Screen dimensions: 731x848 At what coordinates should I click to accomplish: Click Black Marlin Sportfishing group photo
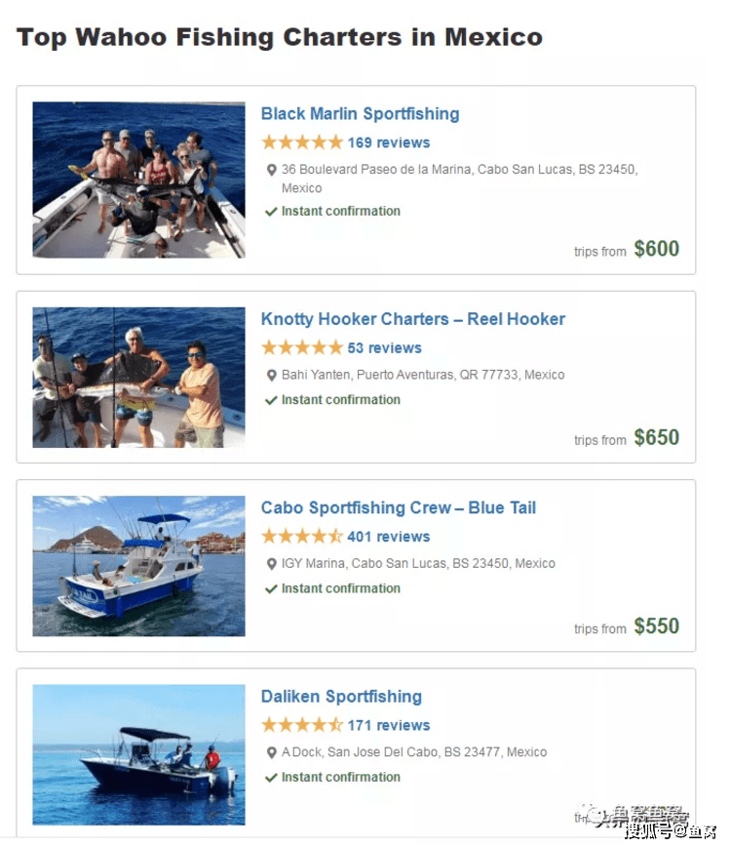pyautogui.click(x=138, y=180)
